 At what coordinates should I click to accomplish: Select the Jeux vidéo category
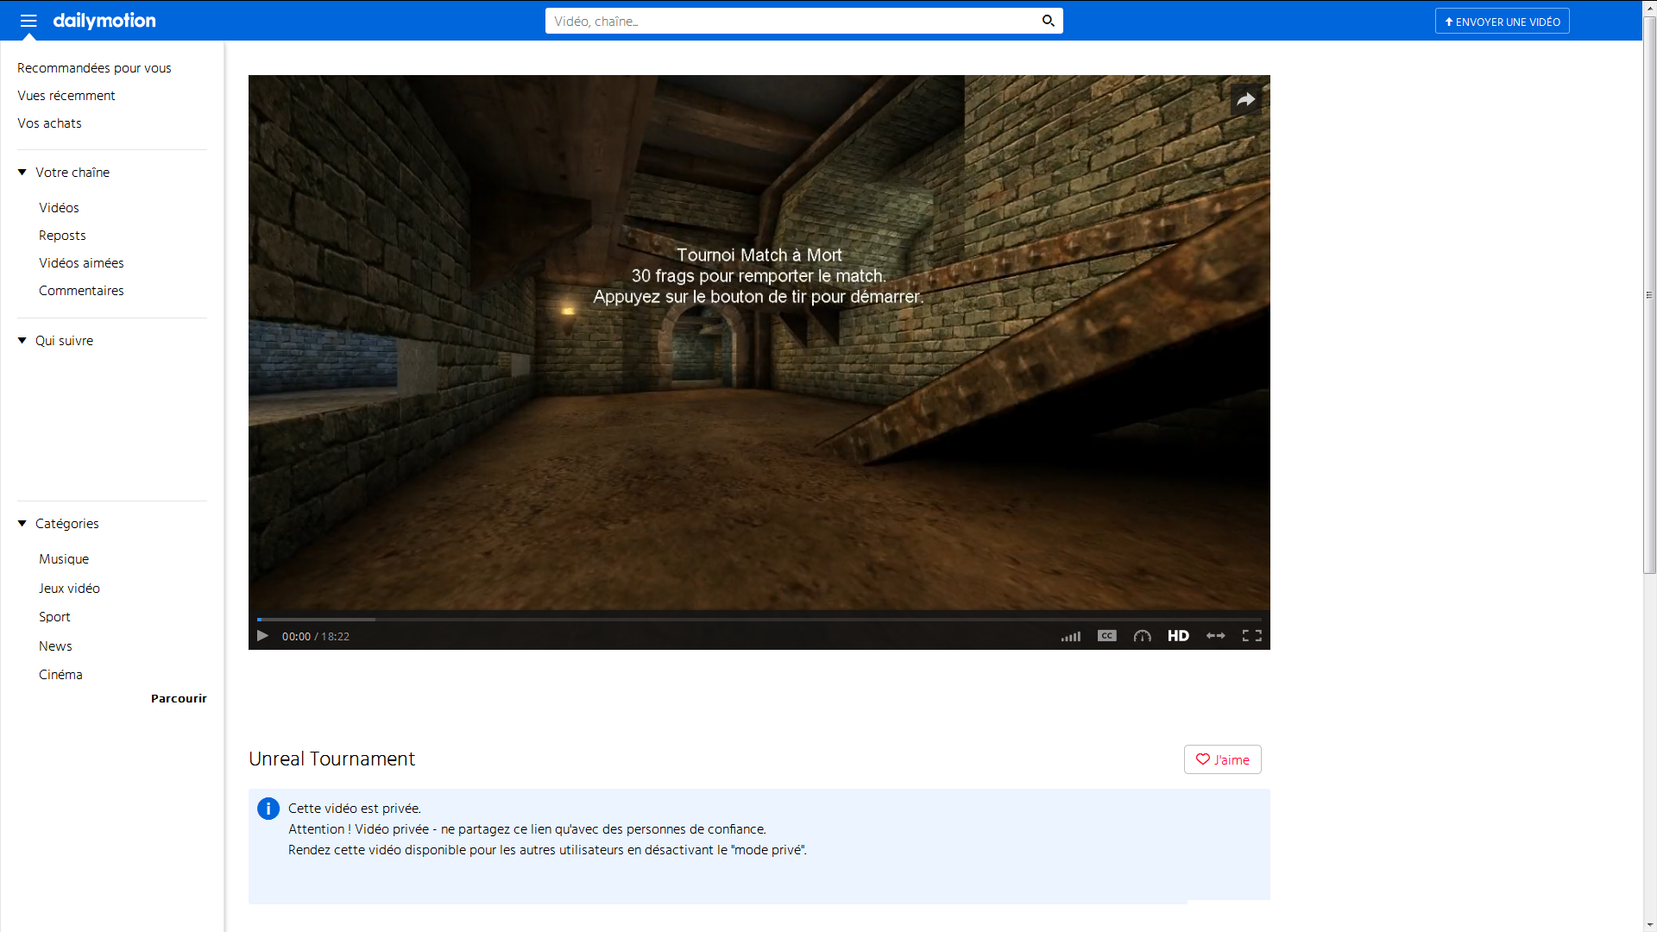click(x=69, y=589)
